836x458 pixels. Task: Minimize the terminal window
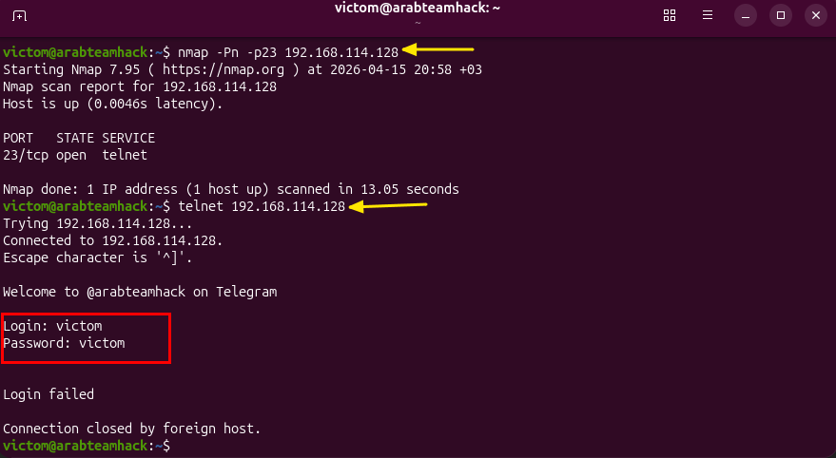point(747,15)
